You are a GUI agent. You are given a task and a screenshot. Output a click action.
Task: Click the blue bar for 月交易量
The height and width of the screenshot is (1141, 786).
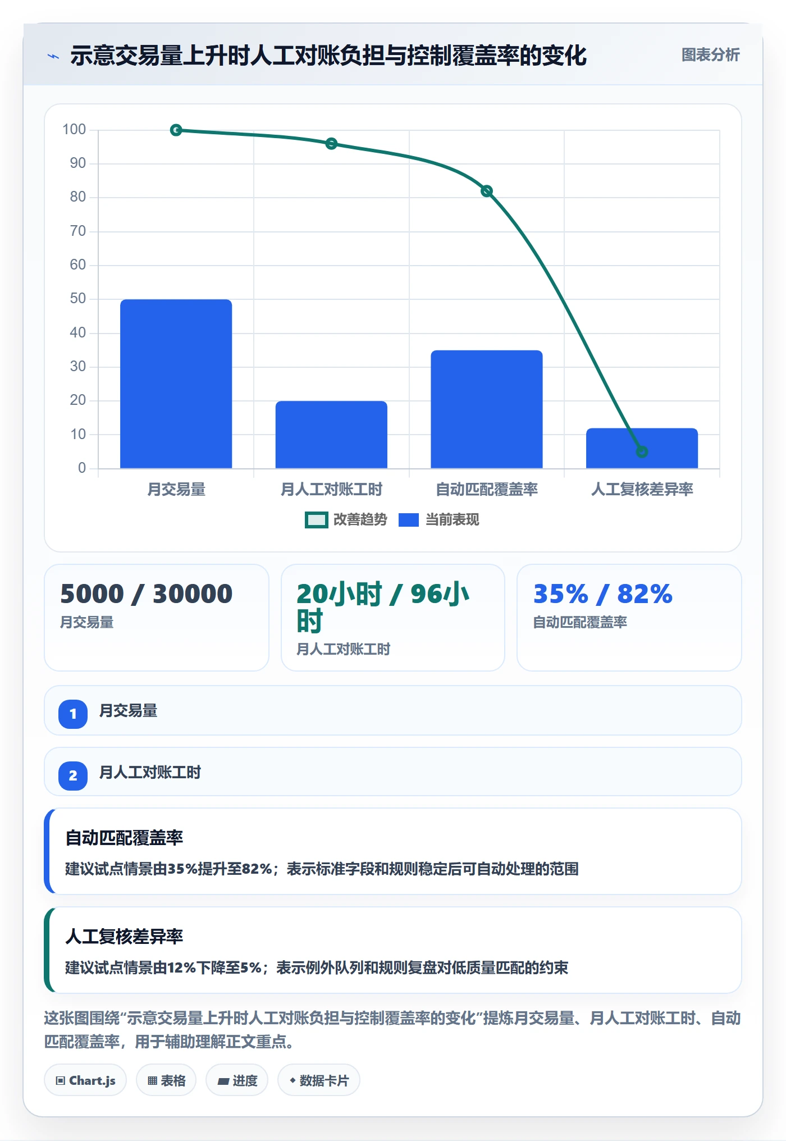(176, 384)
